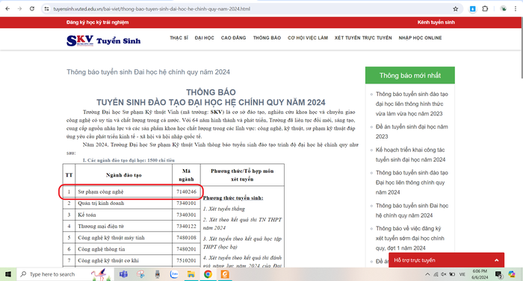Screen dimensions: 523x281
Task: Open the notification center icon
Action: tap(498, 274)
